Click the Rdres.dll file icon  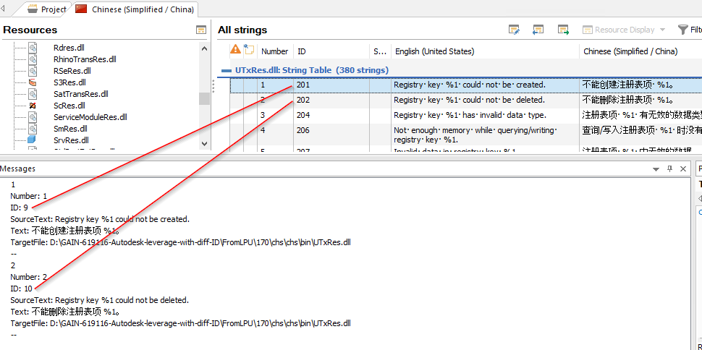33,48
